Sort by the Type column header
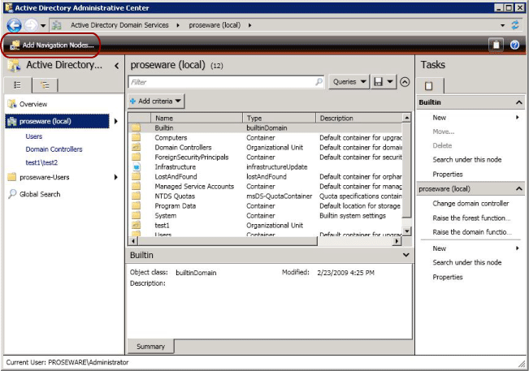This screenshot has width=529, height=371. coord(279,119)
